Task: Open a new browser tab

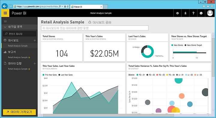Action: (105, 7)
